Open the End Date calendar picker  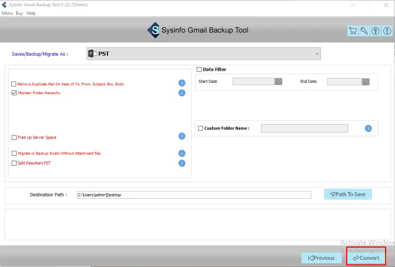point(366,82)
